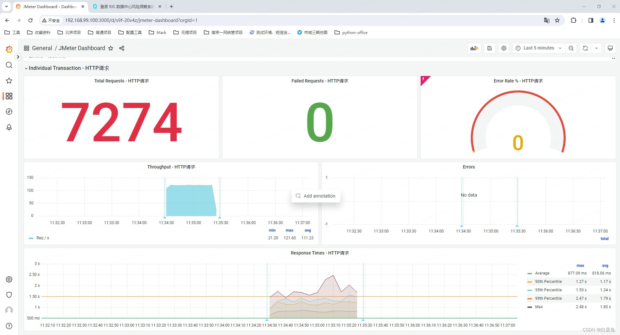The height and width of the screenshot is (335, 620).
Task: Open Total Requests panel title menu
Action: [x=122, y=81]
